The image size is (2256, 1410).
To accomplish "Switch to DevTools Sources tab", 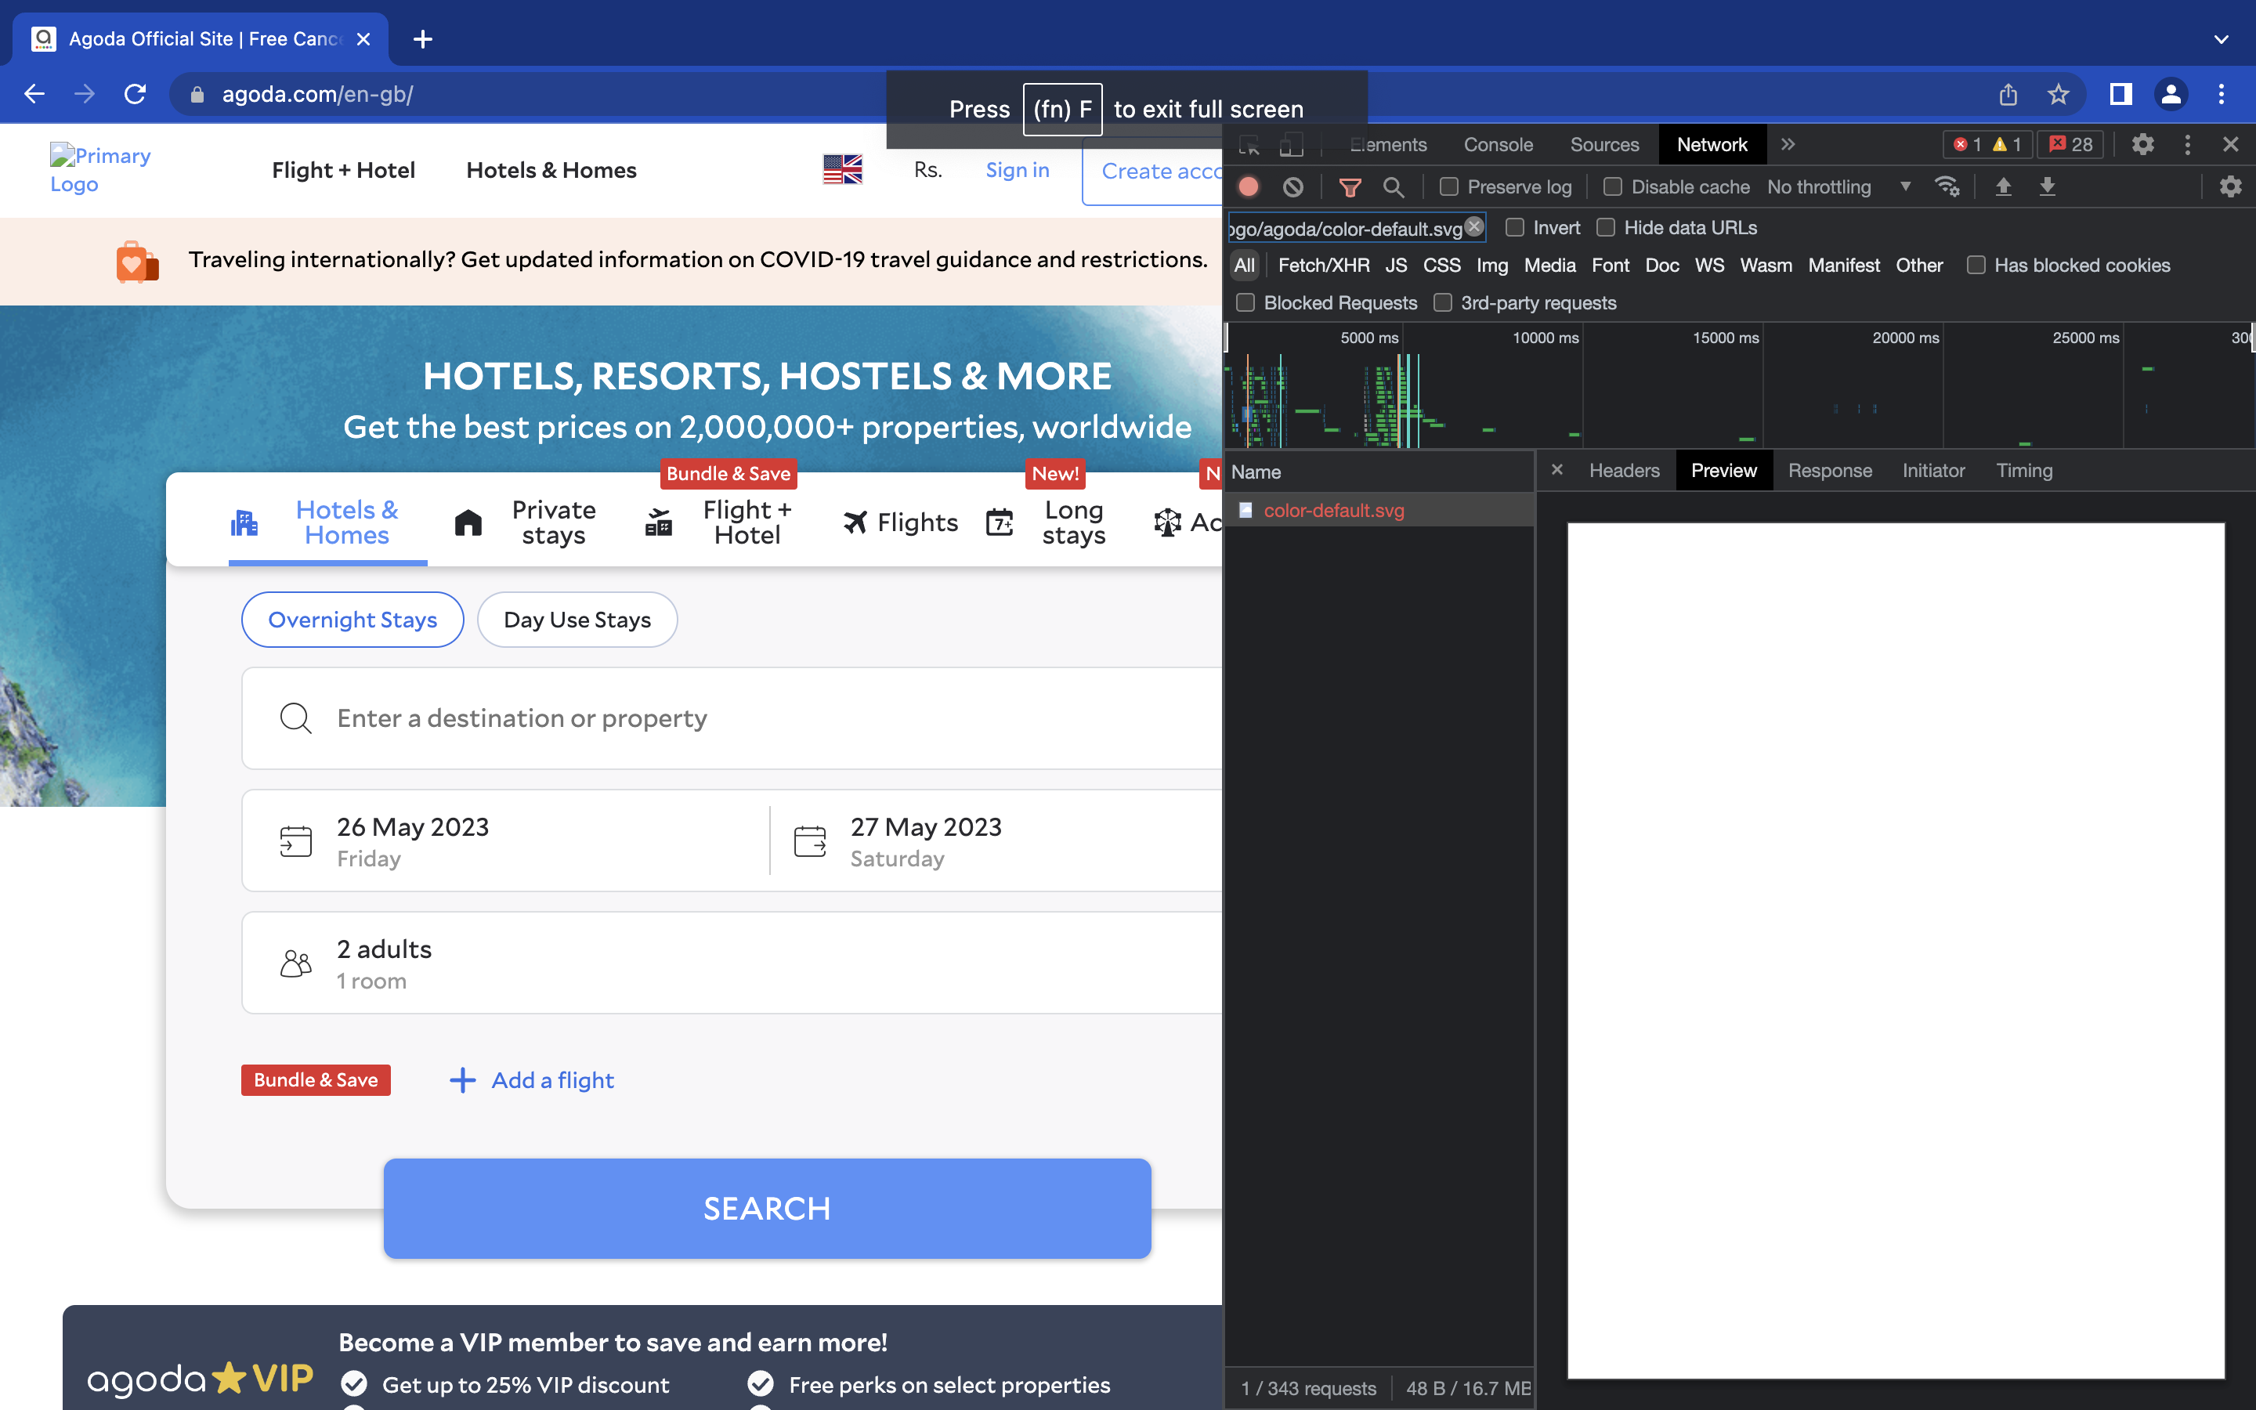I will [x=1604, y=145].
